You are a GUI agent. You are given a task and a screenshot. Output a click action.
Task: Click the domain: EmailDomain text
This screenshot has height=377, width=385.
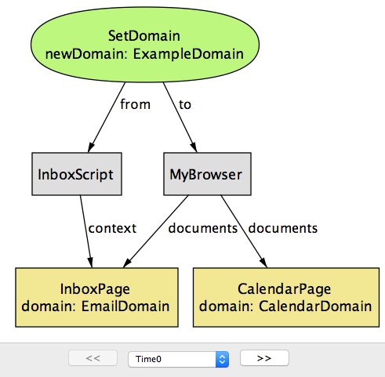pos(96,306)
